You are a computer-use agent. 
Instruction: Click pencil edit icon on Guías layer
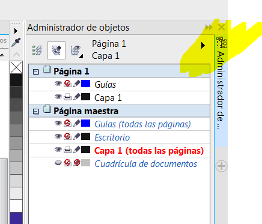click(77, 84)
